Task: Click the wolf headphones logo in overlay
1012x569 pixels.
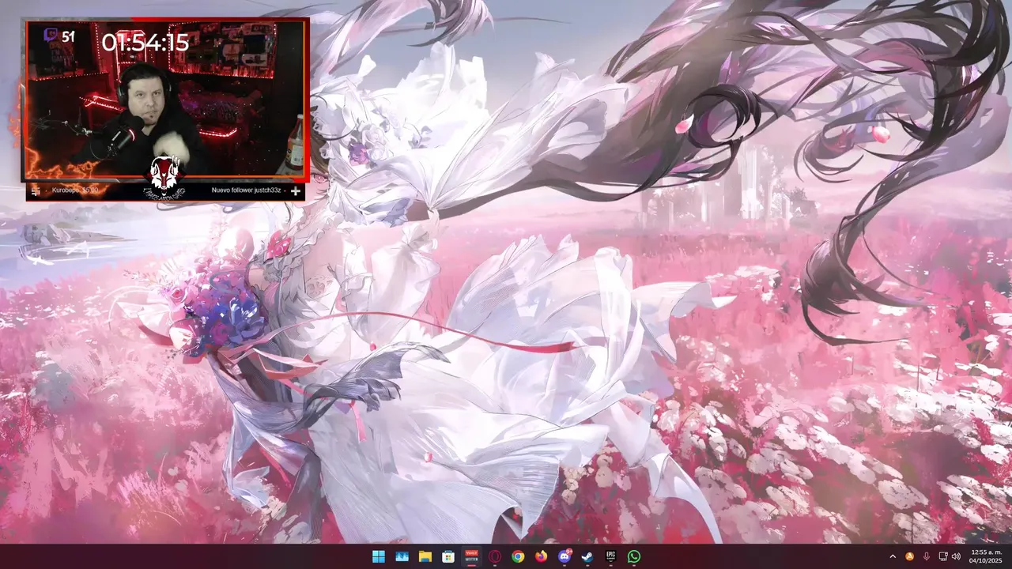Action: 166,177
